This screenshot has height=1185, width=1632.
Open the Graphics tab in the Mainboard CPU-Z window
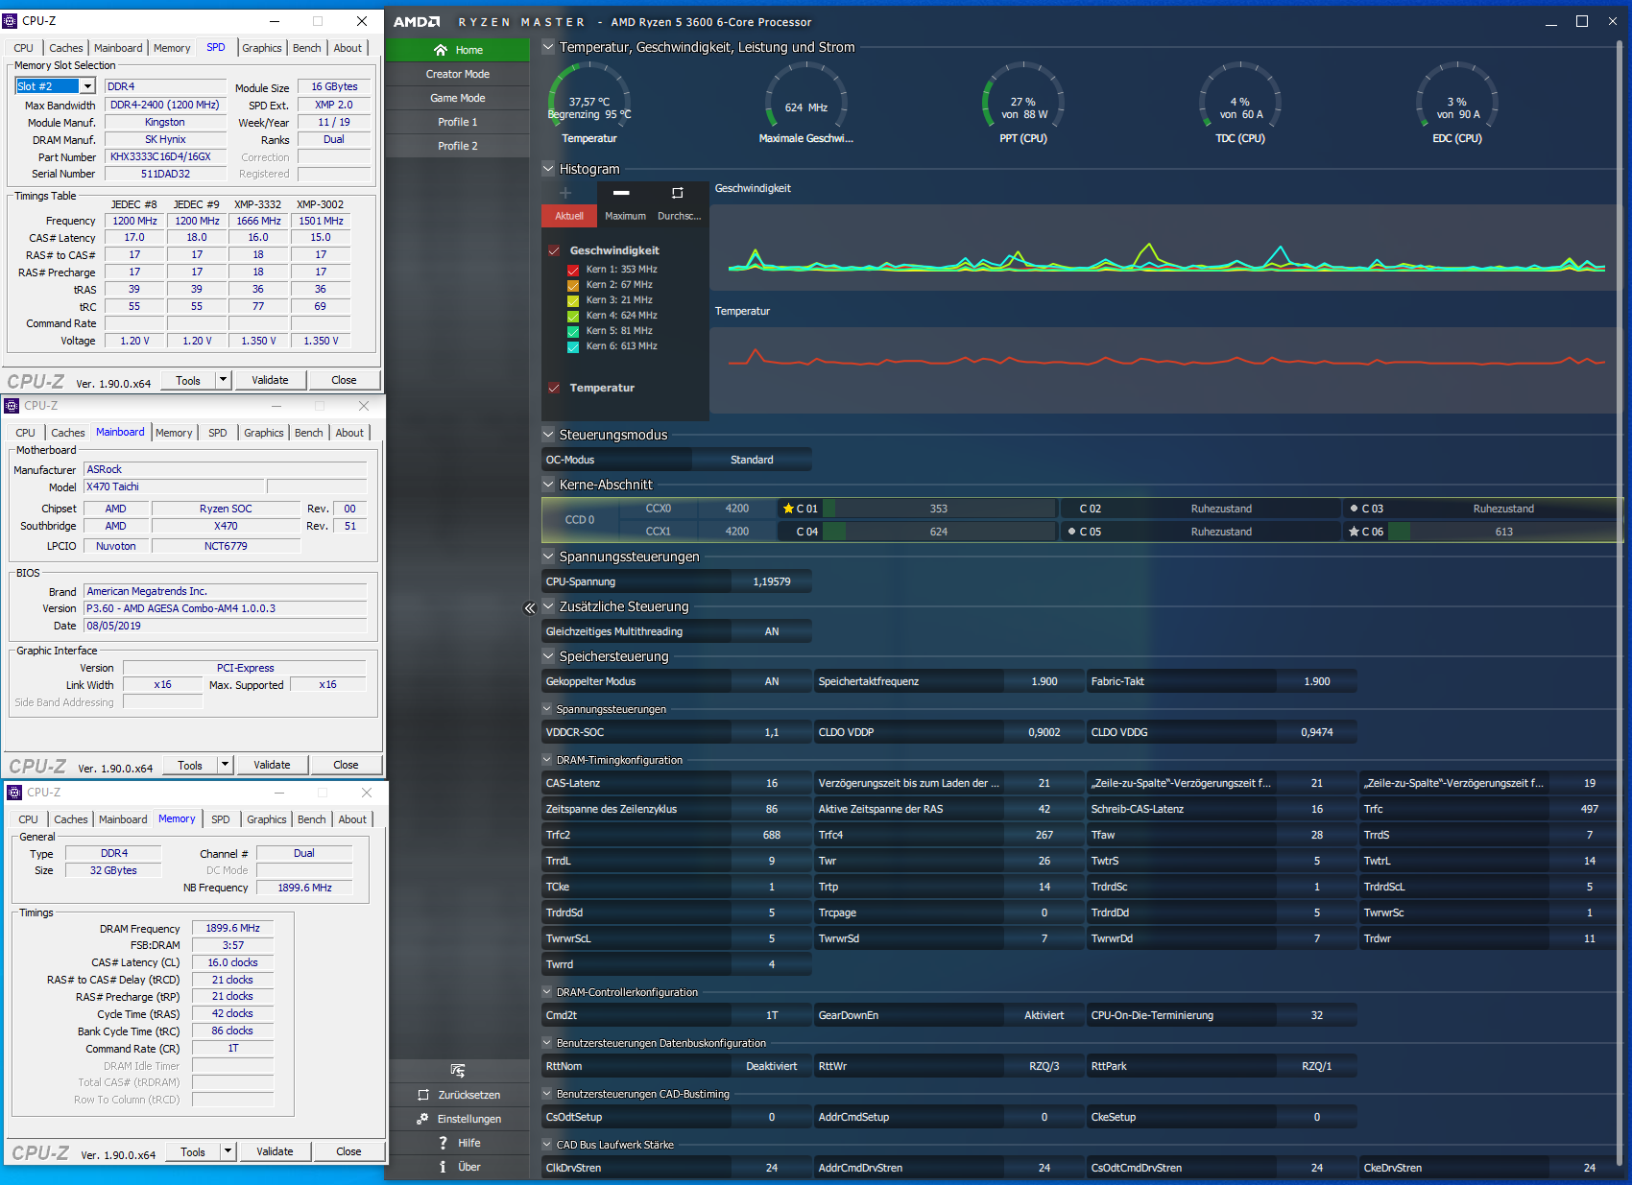coord(264,433)
